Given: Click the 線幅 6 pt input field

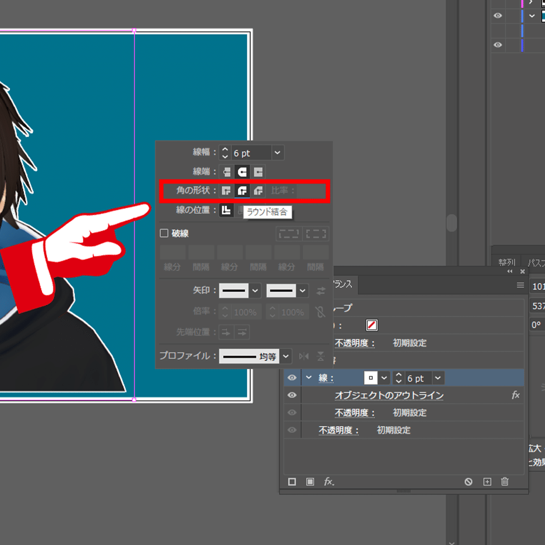Looking at the screenshot, I should pyautogui.click(x=251, y=153).
